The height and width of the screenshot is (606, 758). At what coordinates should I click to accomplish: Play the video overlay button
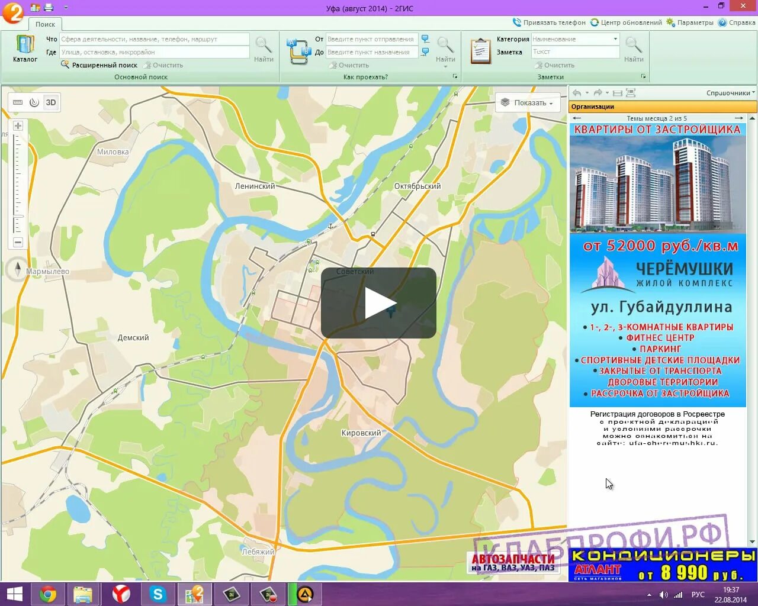(x=379, y=303)
